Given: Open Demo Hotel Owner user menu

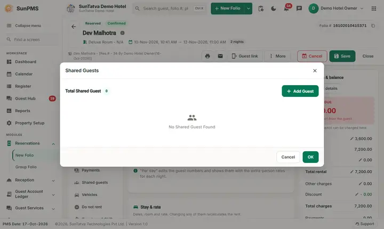Looking at the screenshot, I should pyautogui.click(x=336, y=9).
